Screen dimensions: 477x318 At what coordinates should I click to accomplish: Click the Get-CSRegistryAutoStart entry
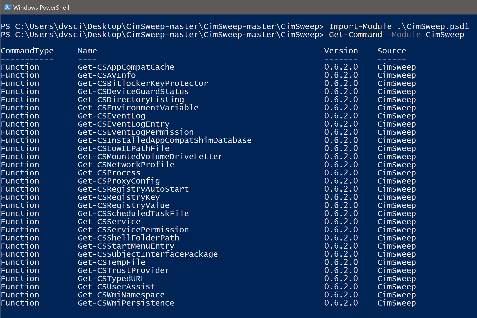tap(133, 189)
